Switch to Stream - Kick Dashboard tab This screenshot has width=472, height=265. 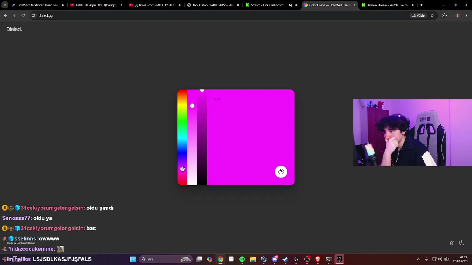pyautogui.click(x=267, y=5)
